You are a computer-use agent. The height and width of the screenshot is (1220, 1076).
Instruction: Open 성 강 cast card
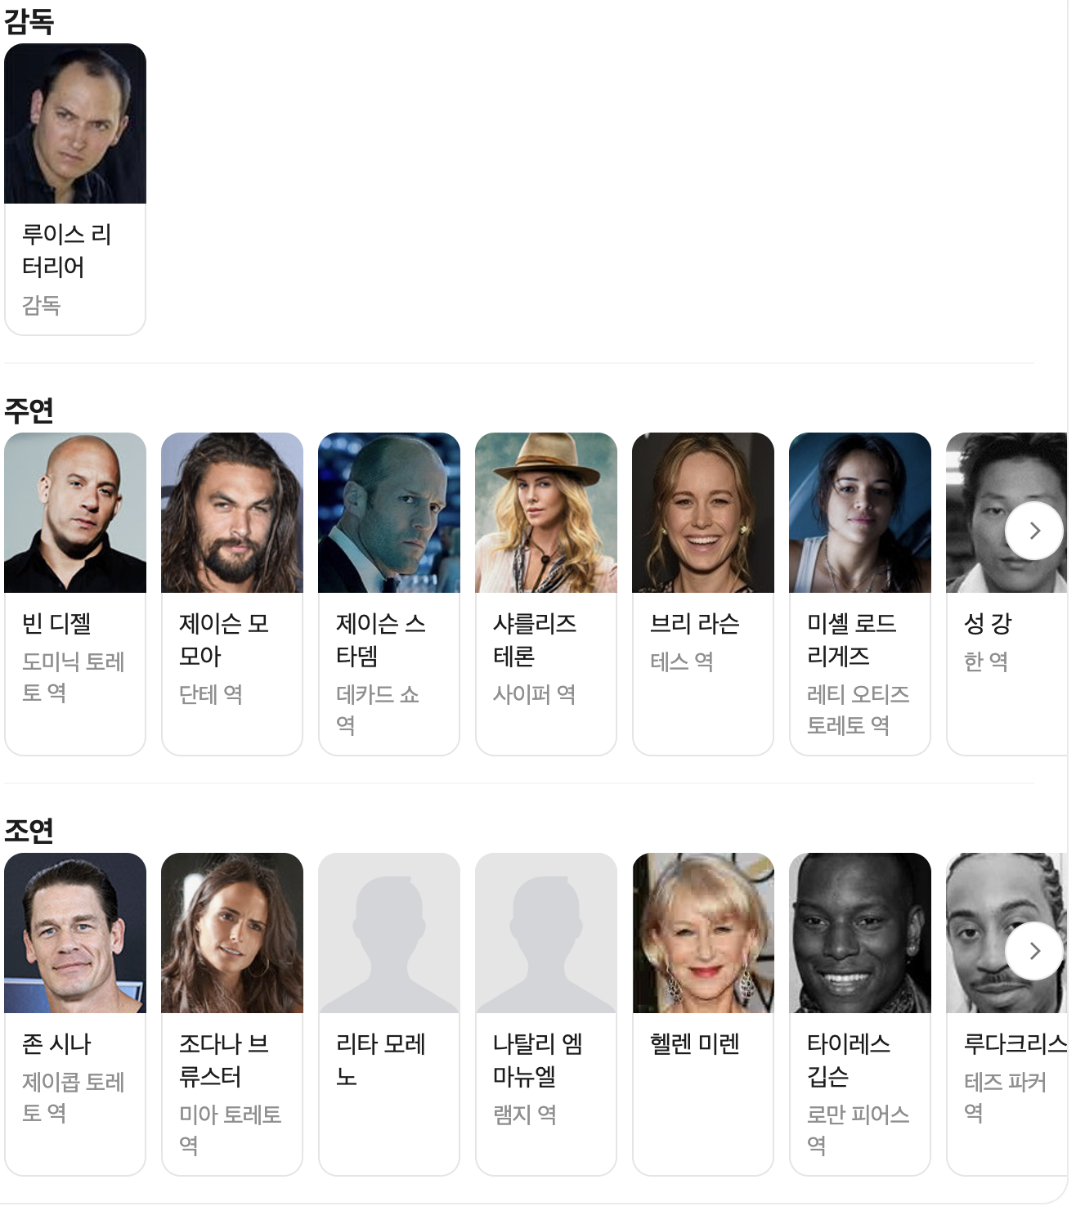tap(1007, 594)
